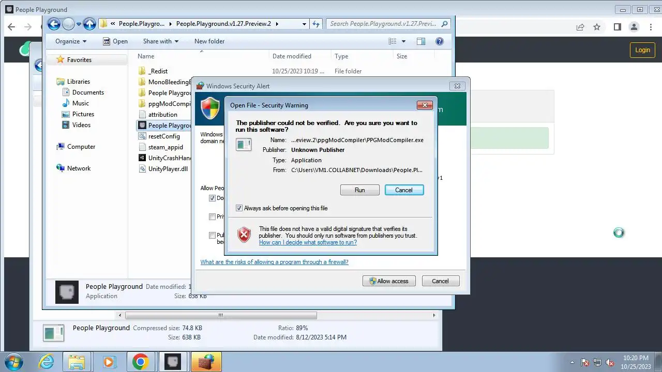Select People Playground application file icon
This screenshot has height=372, width=662.
[143, 126]
